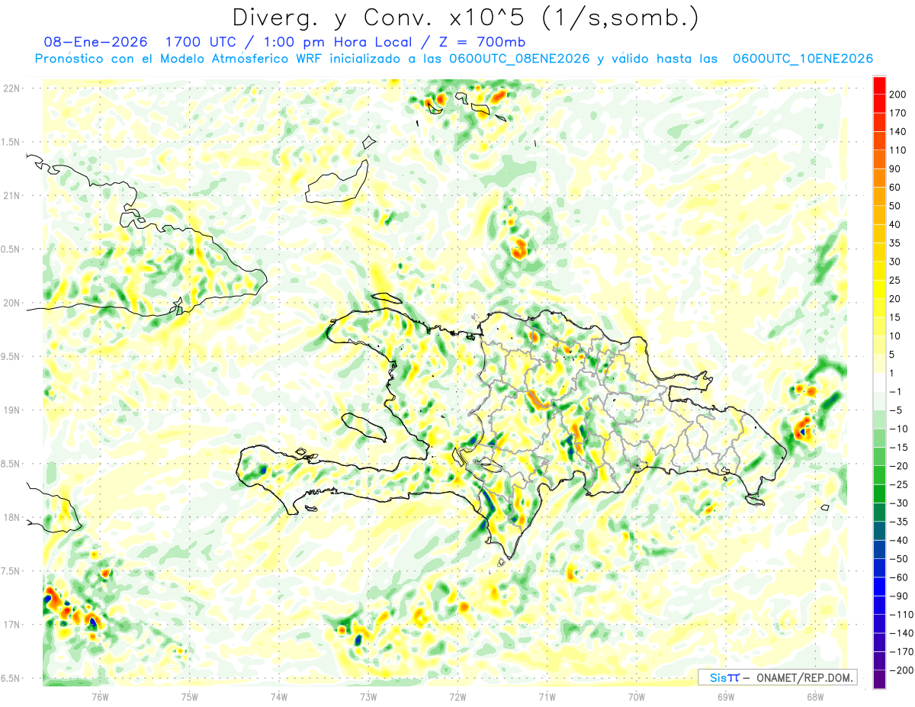
Task: Click the '6.5N' latitude label
Action: pyautogui.click(x=11, y=679)
